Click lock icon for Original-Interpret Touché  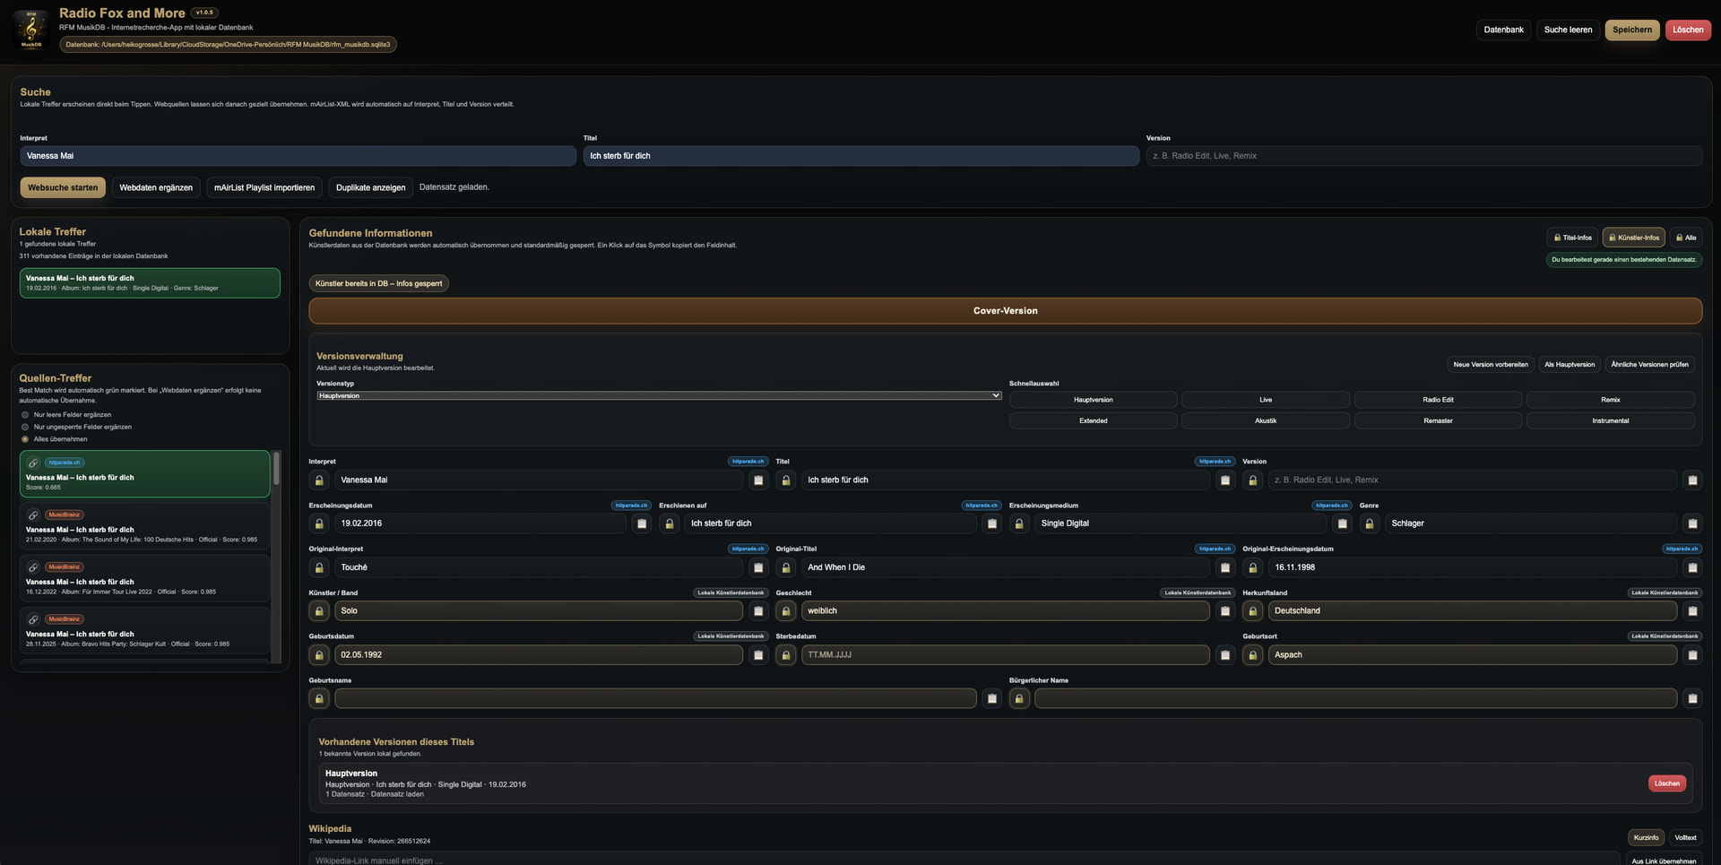319,567
